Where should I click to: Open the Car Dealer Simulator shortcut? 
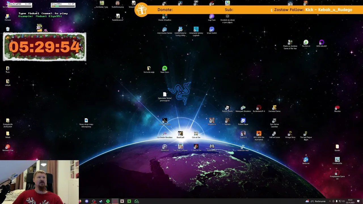coord(165,135)
